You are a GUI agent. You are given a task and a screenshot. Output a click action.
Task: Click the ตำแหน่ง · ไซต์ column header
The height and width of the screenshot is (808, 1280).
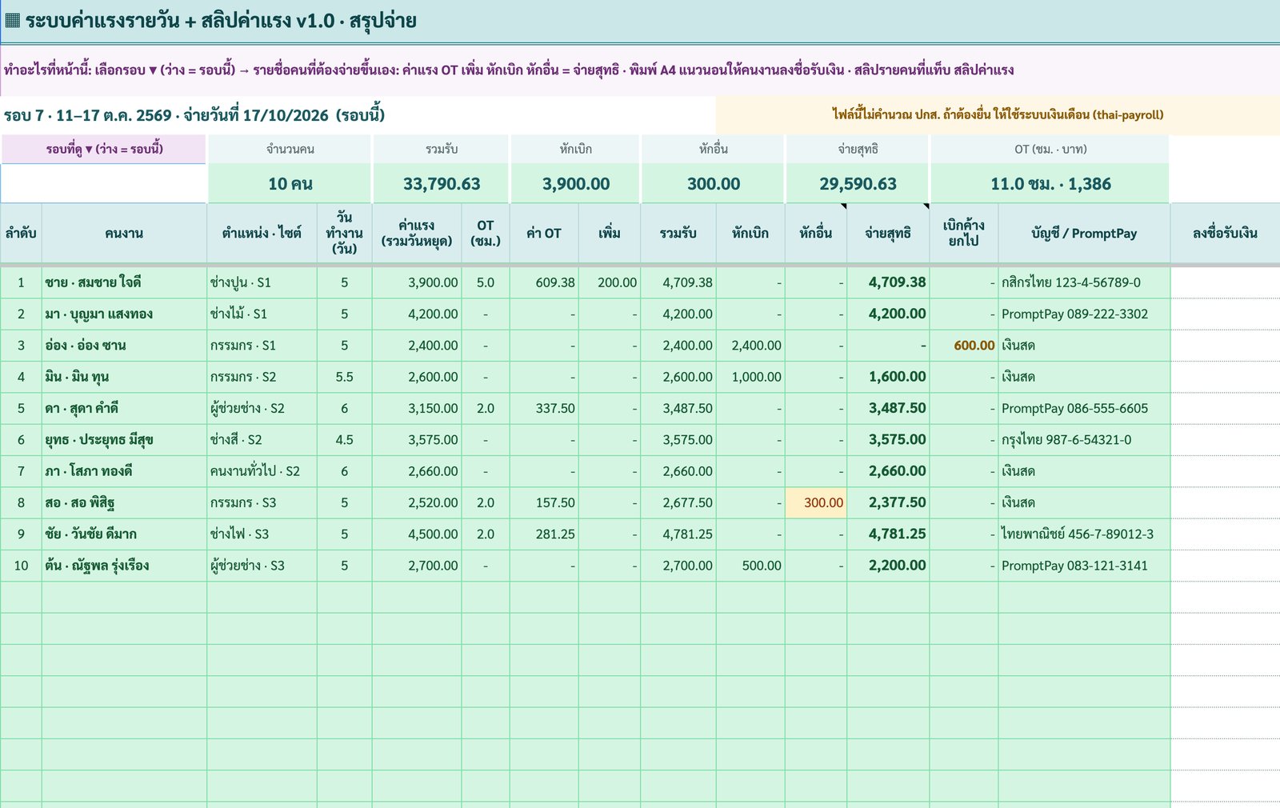pos(262,233)
